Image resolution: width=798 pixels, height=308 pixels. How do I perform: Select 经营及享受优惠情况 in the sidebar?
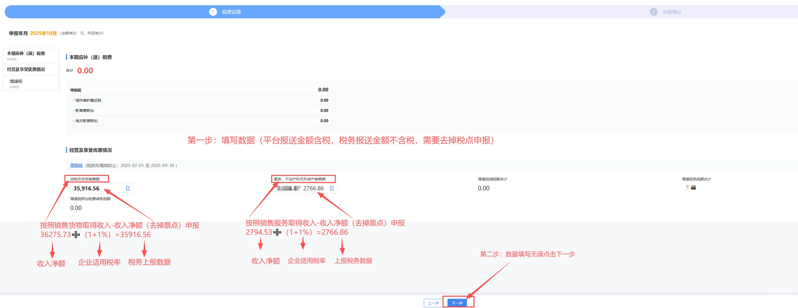point(31,69)
